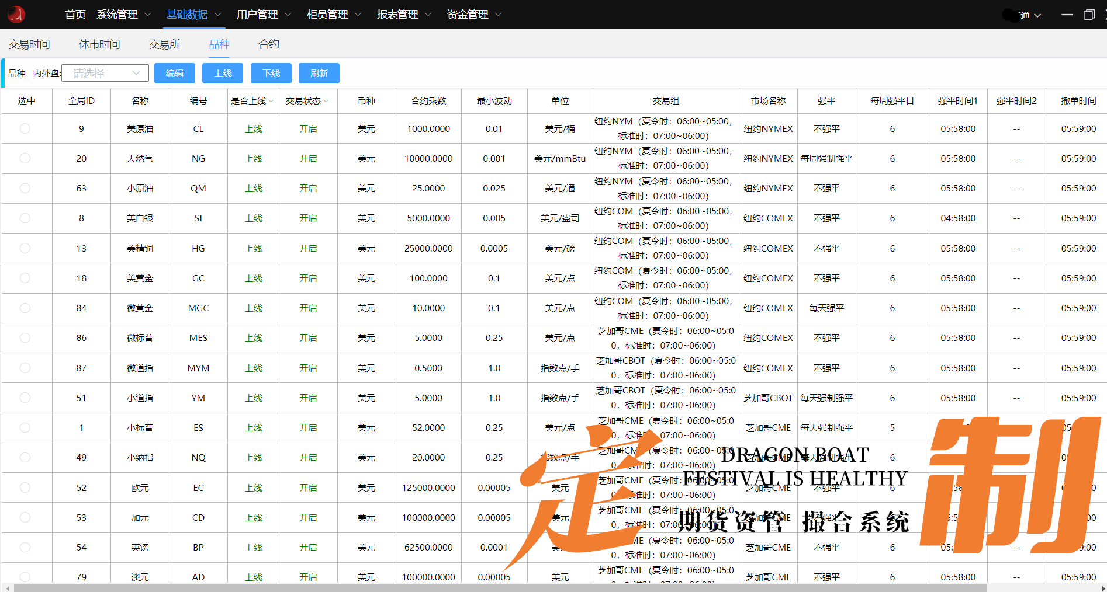Click the restore window icon
The width and height of the screenshot is (1107, 592).
[x=1090, y=15]
